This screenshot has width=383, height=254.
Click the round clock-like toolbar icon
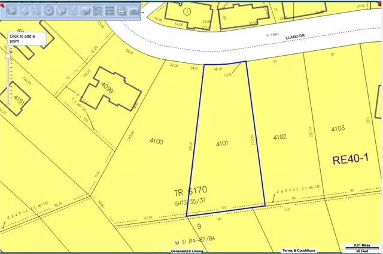(x=48, y=11)
